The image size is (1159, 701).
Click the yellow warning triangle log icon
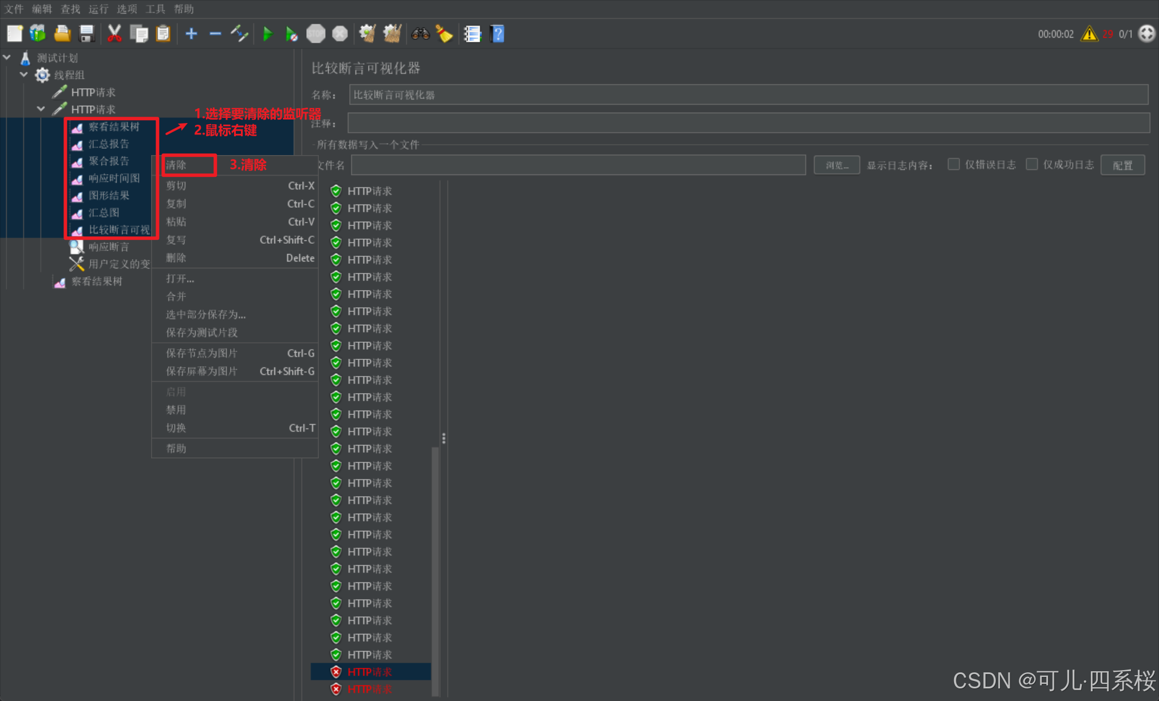click(1089, 34)
